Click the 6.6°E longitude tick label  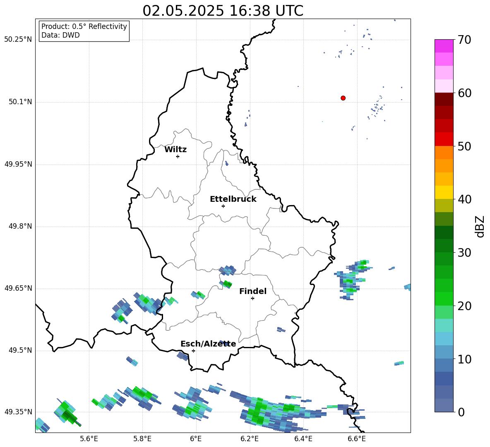tap(357, 439)
